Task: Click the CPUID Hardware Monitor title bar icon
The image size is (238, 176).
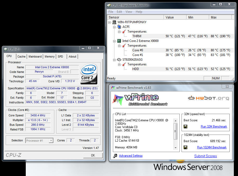Action: point(109,5)
